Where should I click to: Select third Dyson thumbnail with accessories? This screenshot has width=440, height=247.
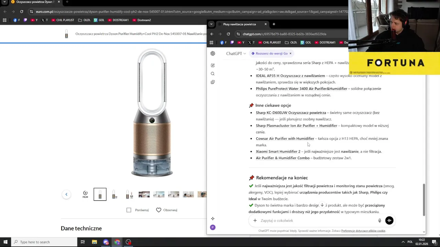pyautogui.click(x=129, y=195)
